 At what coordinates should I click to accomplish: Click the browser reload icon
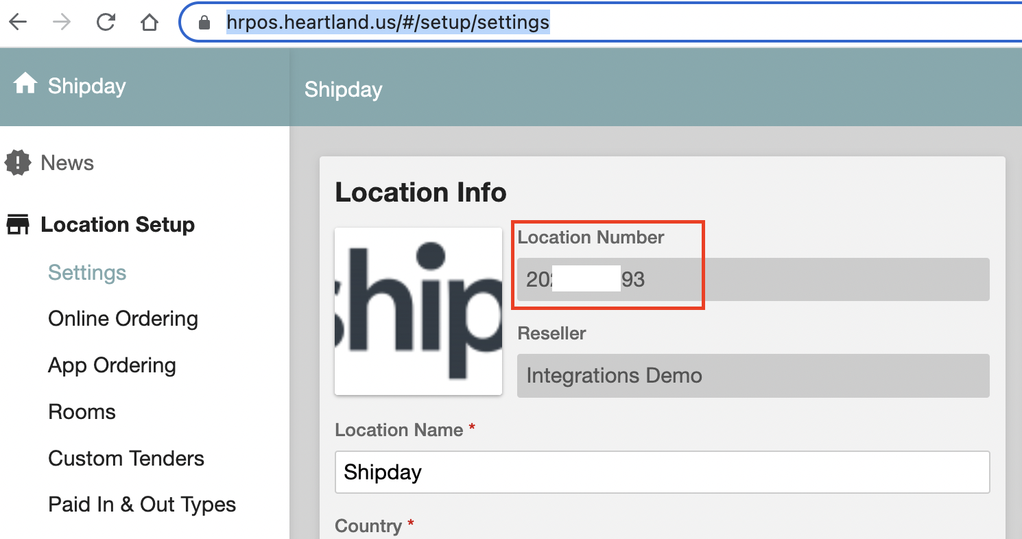click(x=106, y=21)
